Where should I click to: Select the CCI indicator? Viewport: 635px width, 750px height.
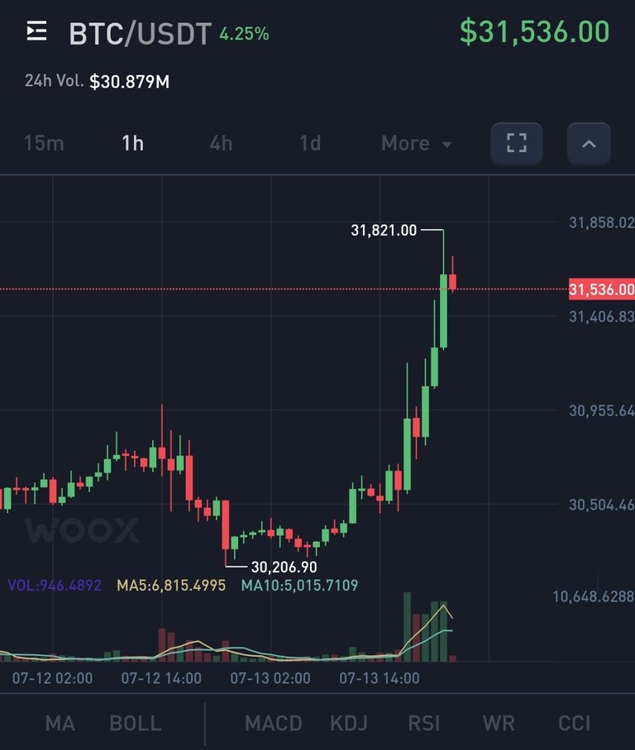(x=575, y=724)
